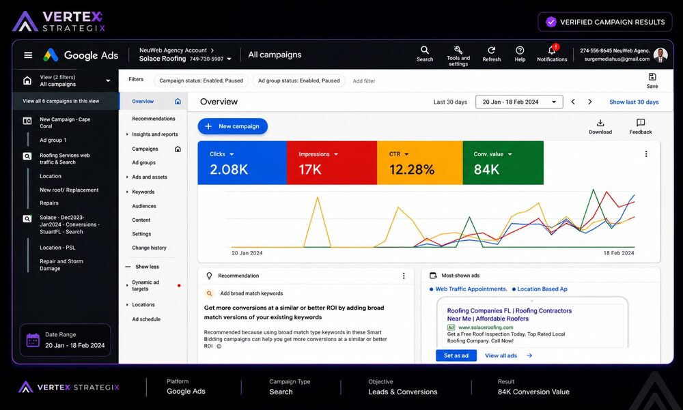This screenshot has width=683, height=410.
Task: Click the Save view icon
Action: (x=652, y=77)
